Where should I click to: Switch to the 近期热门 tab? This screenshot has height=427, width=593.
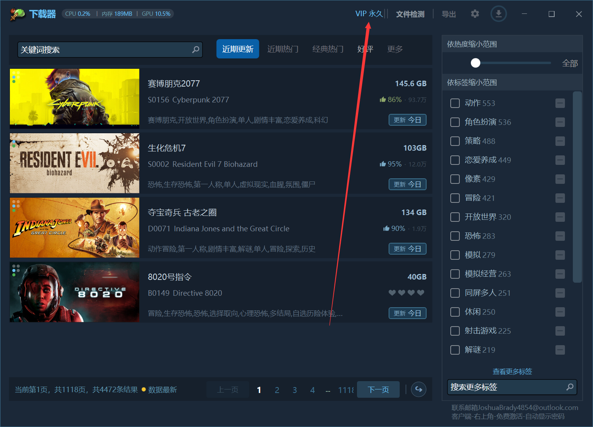point(283,49)
